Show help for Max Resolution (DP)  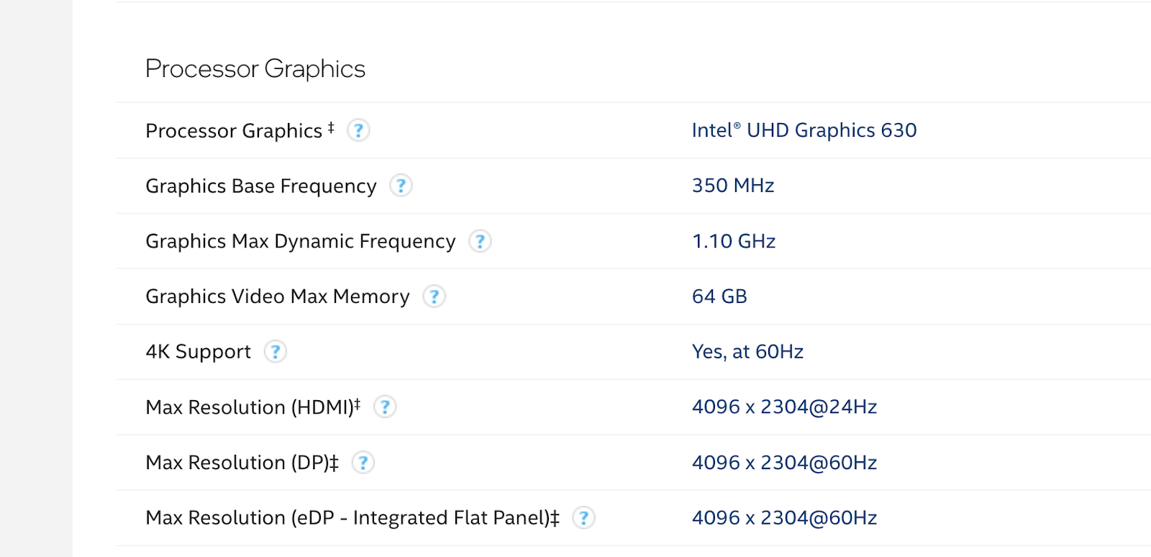pyautogui.click(x=363, y=463)
